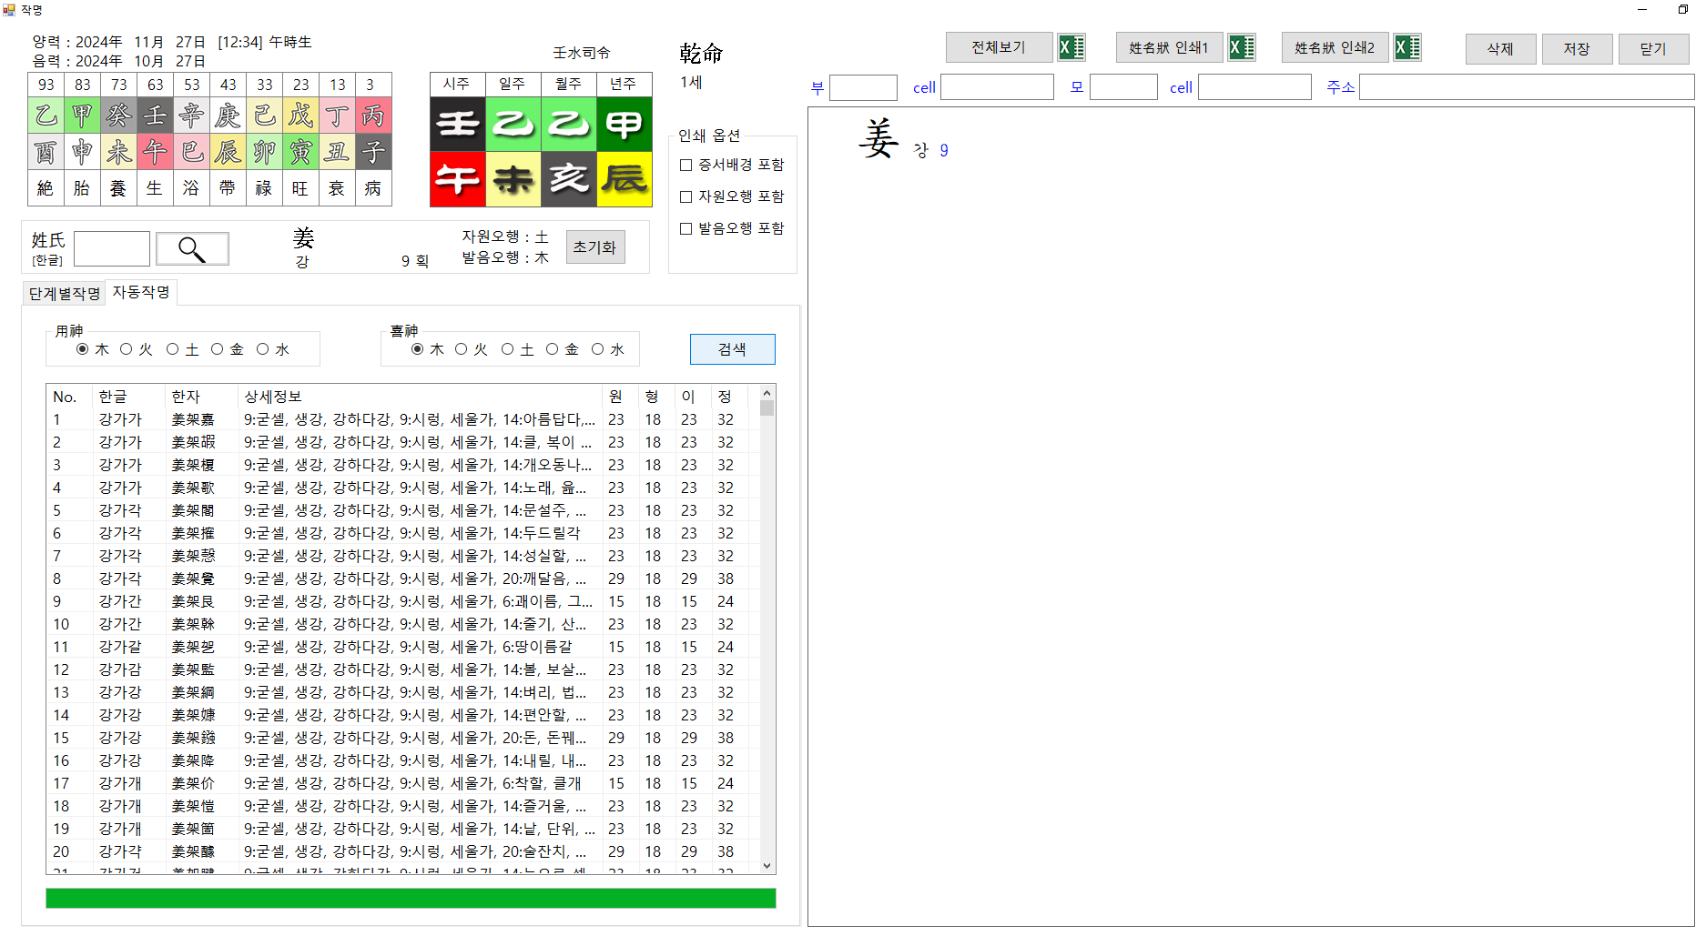Click the 부 input field

click(x=863, y=87)
